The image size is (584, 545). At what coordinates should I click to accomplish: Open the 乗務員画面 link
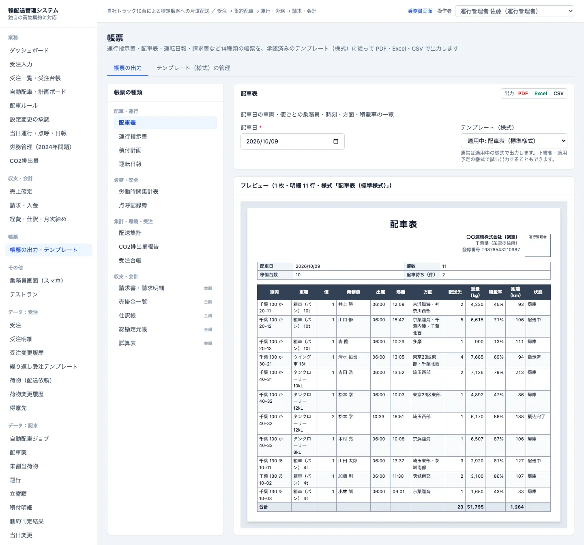tap(420, 11)
